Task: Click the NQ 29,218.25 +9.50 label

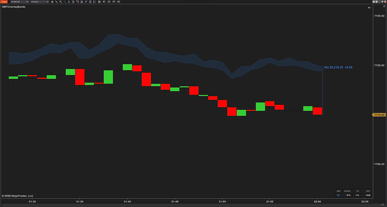Action: point(338,67)
